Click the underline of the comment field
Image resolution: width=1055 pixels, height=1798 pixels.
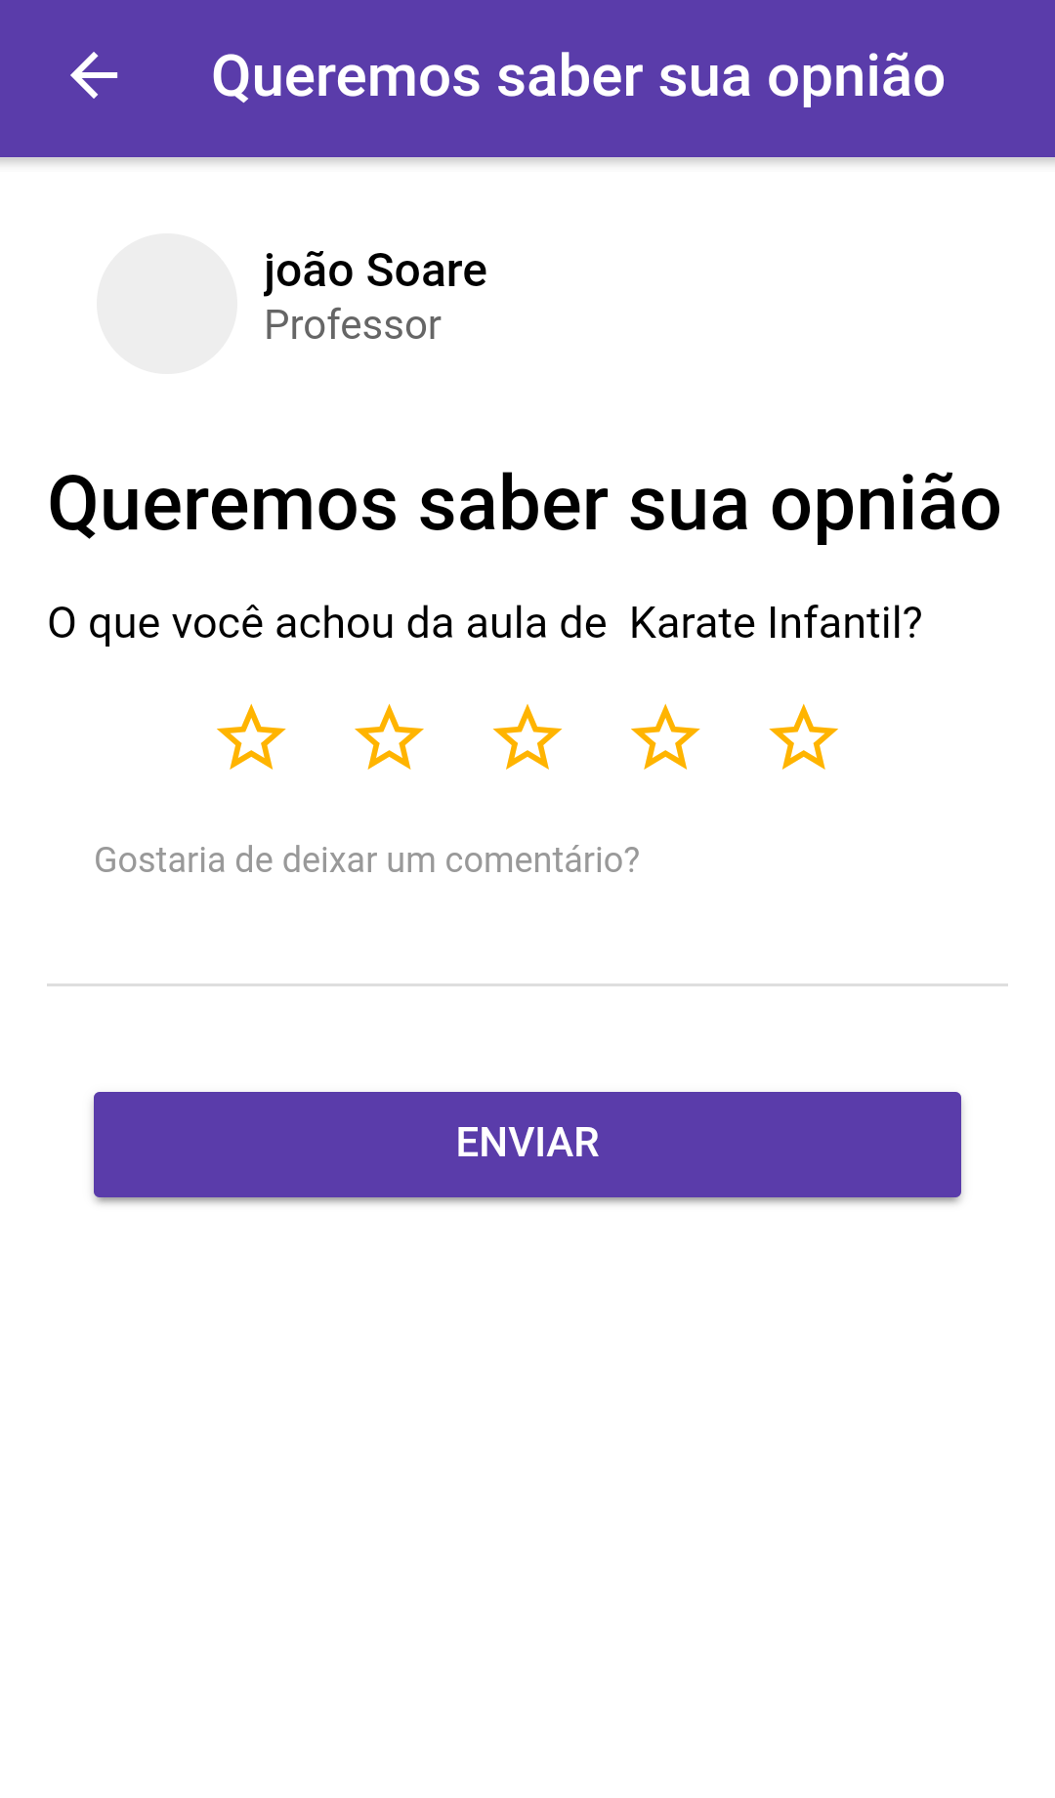527,984
